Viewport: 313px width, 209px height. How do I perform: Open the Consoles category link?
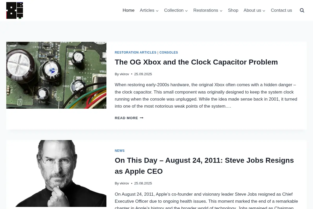click(169, 53)
